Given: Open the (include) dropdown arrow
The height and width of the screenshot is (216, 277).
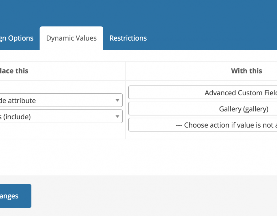Looking at the screenshot, I should [117, 117].
